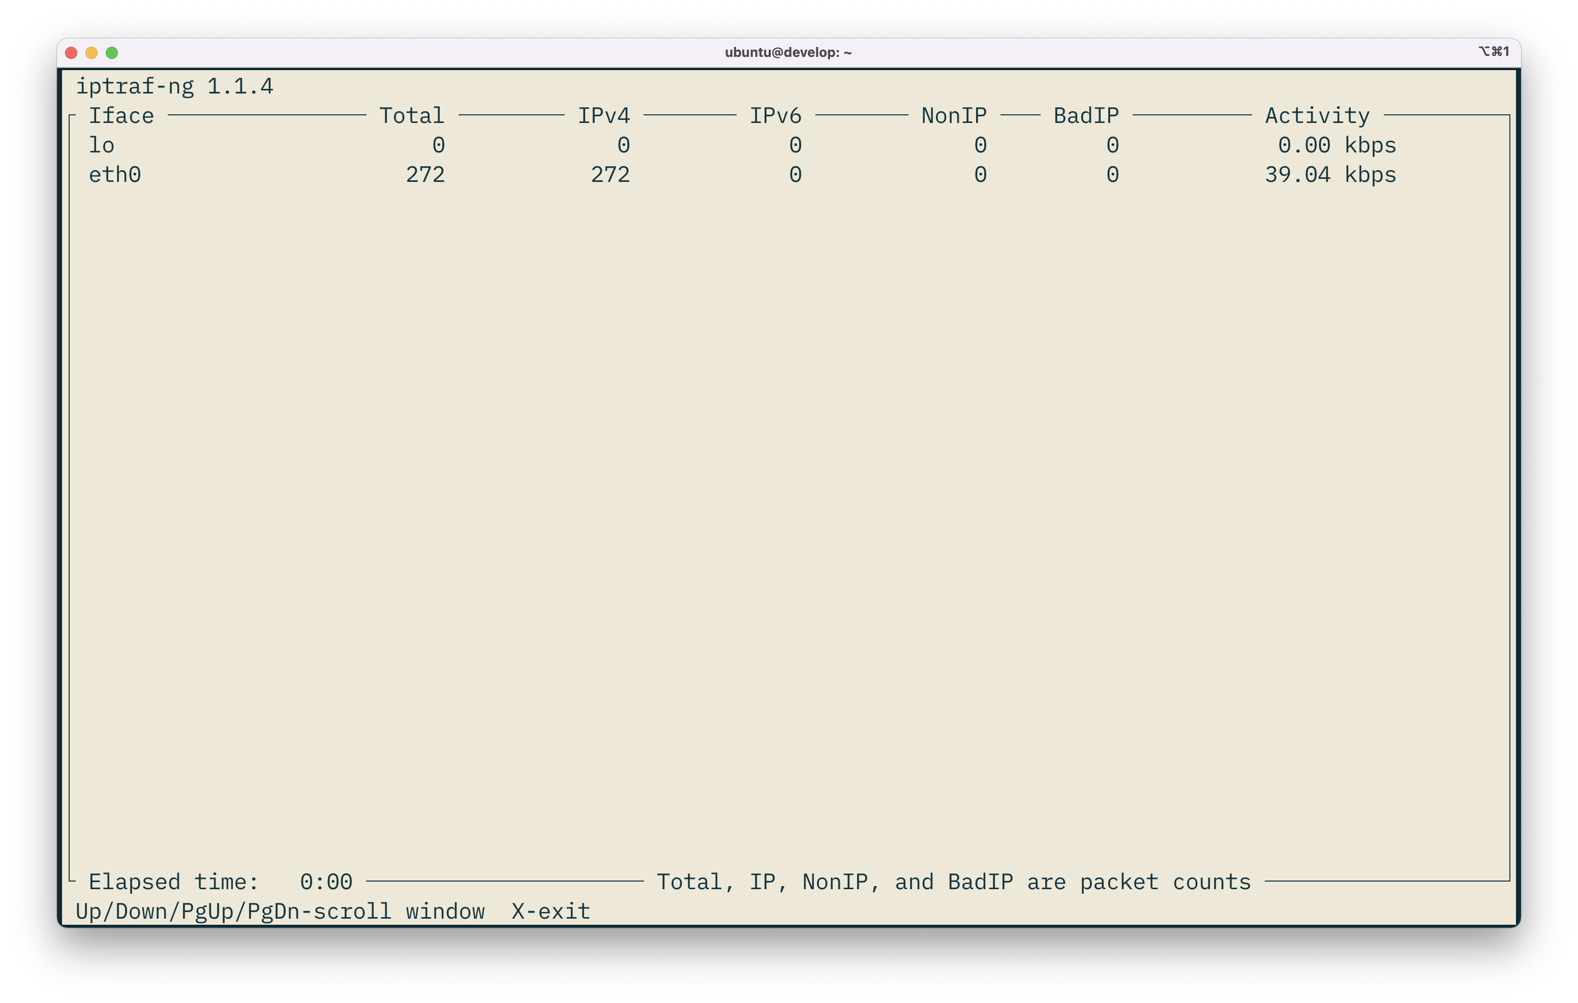Click the Iface column header

122,115
